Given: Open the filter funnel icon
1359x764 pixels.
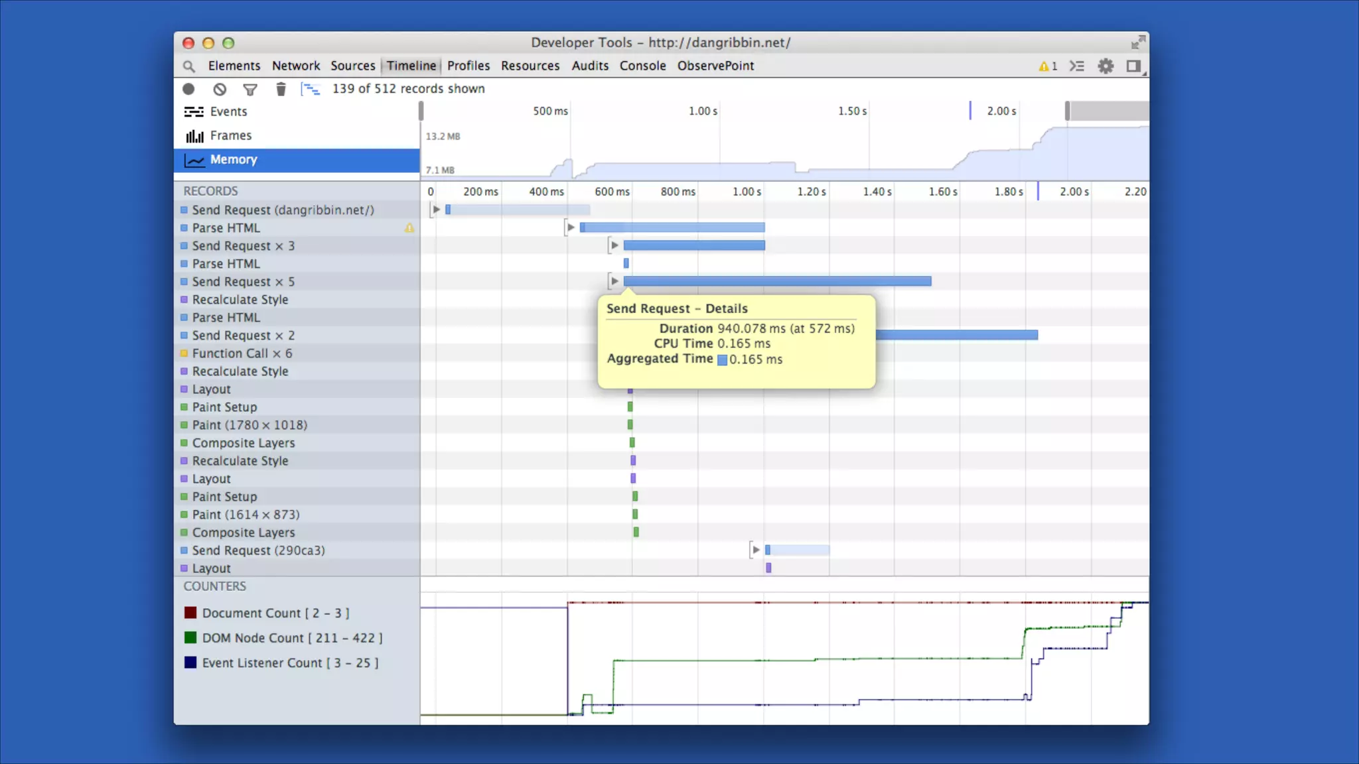Looking at the screenshot, I should 250,90.
